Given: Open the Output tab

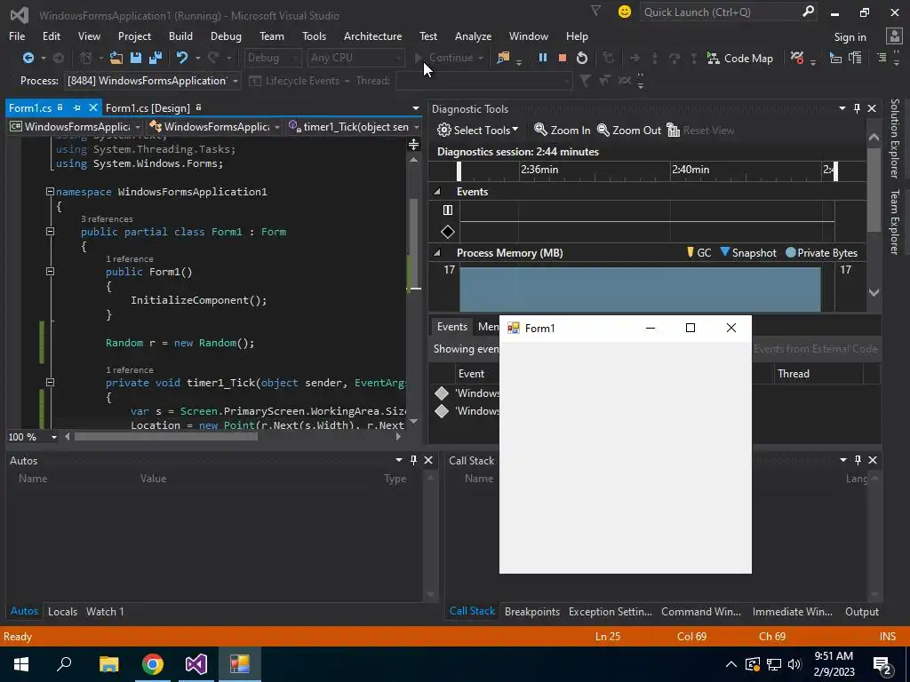Looking at the screenshot, I should click(862, 611).
